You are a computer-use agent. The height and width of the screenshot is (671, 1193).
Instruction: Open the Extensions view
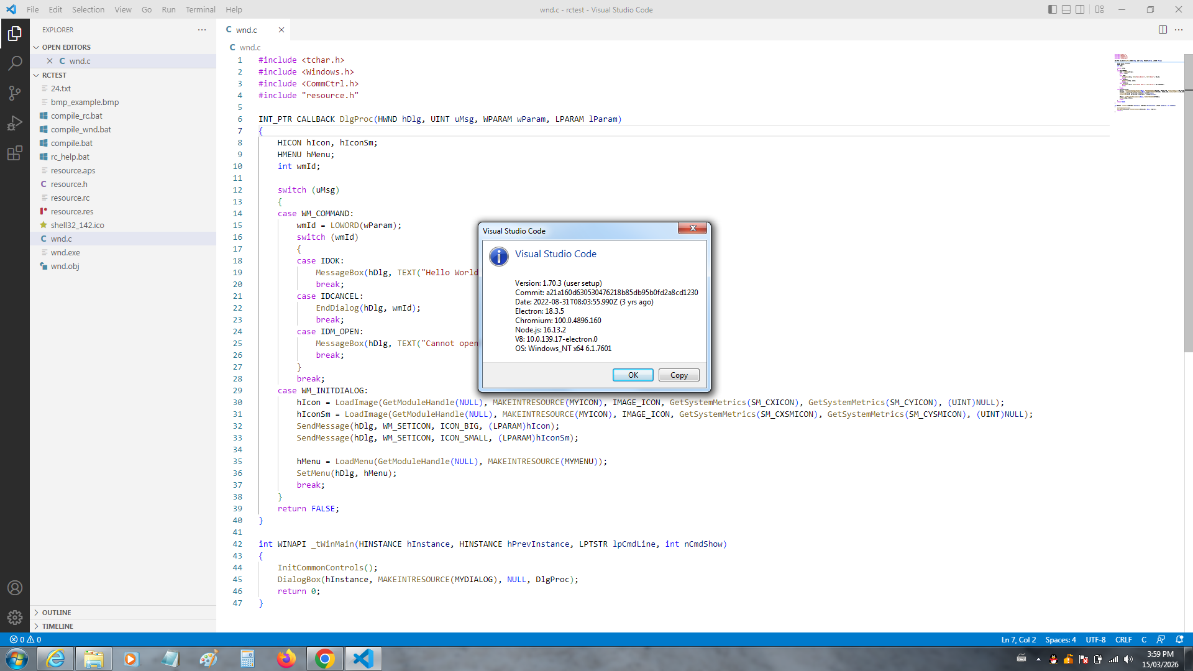(15, 153)
